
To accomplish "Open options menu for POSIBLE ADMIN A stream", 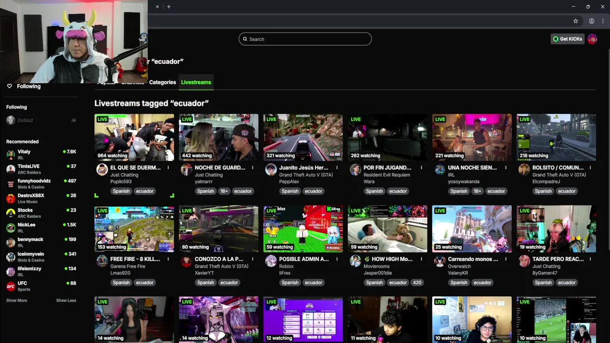I will [x=337, y=259].
